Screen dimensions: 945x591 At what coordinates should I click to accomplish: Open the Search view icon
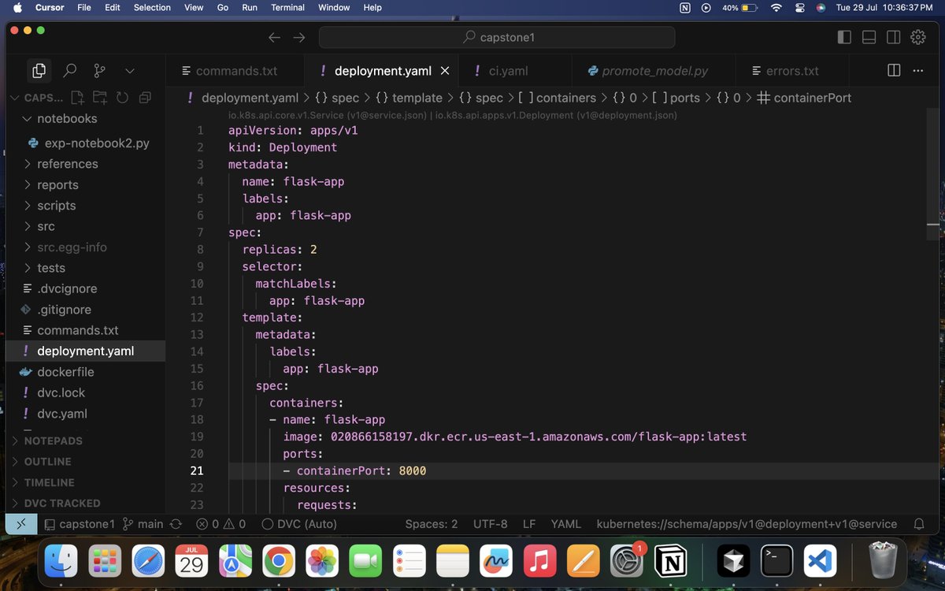tap(69, 70)
